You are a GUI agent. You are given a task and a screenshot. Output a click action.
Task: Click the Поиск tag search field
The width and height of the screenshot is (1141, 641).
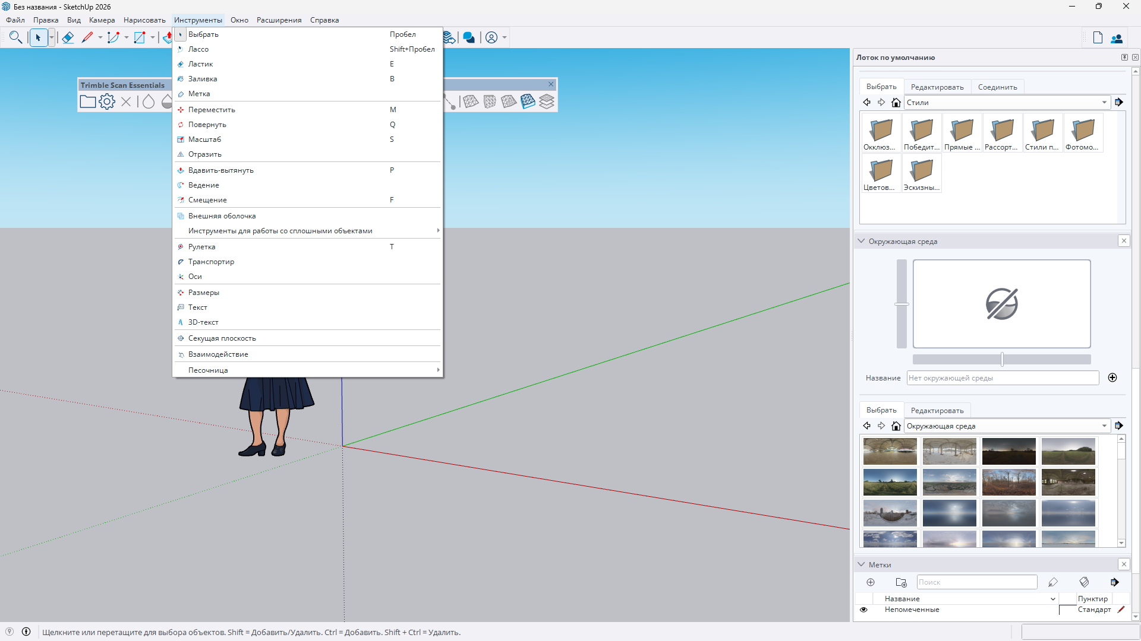click(x=976, y=582)
